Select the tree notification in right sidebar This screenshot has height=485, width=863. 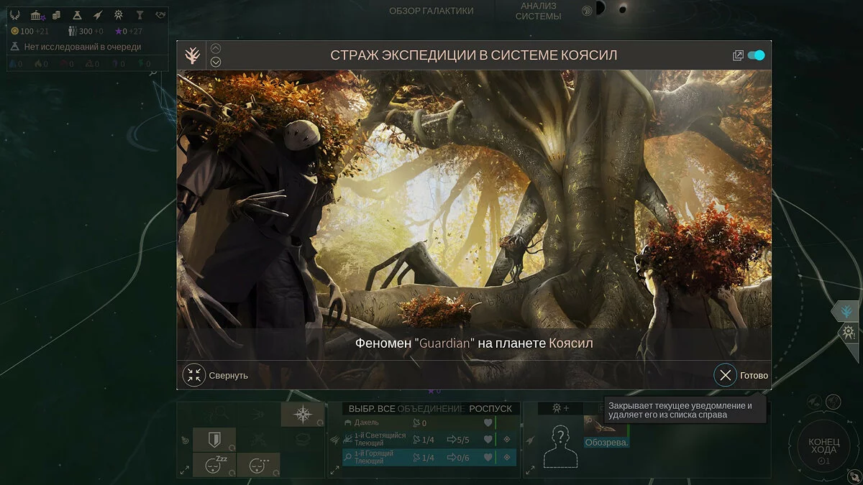point(847,312)
